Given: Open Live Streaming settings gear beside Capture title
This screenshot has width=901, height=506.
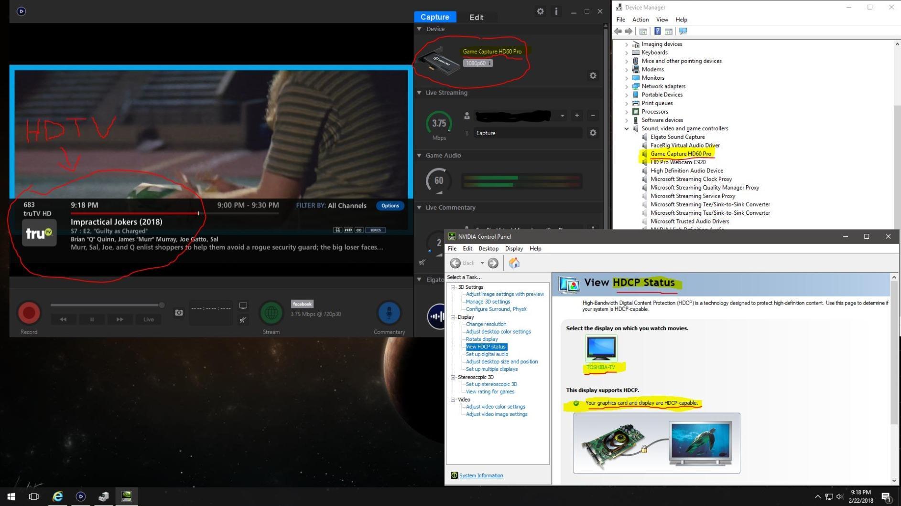Looking at the screenshot, I should (x=593, y=133).
